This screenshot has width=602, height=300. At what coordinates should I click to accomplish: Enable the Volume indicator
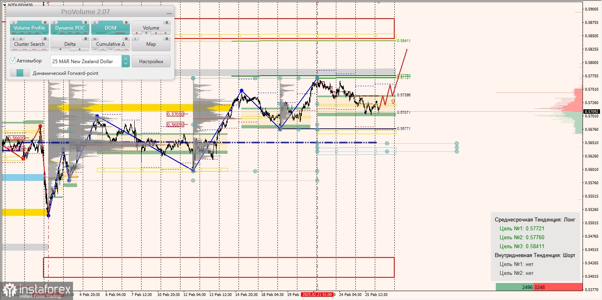click(151, 28)
